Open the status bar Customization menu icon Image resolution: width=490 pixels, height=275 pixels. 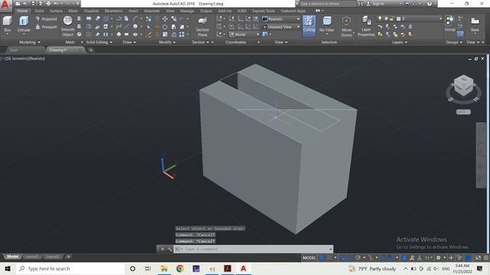coord(486,258)
